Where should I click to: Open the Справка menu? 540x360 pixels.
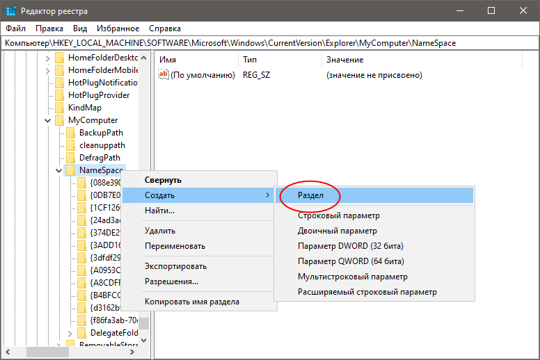tap(165, 28)
